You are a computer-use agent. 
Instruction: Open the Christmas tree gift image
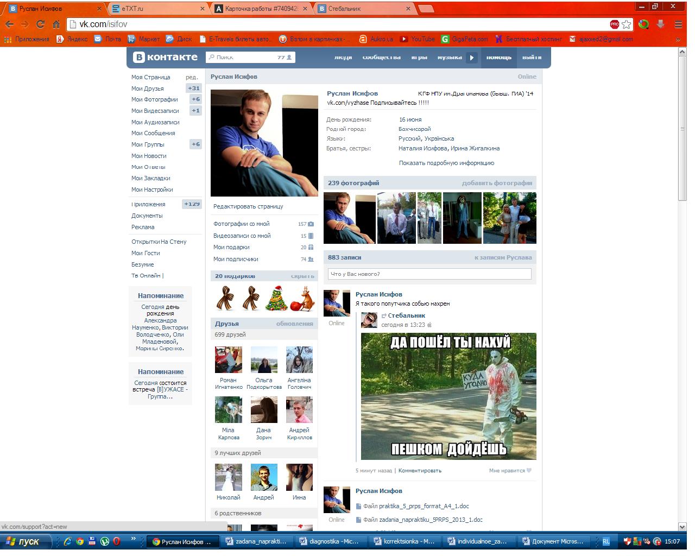coord(276,298)
